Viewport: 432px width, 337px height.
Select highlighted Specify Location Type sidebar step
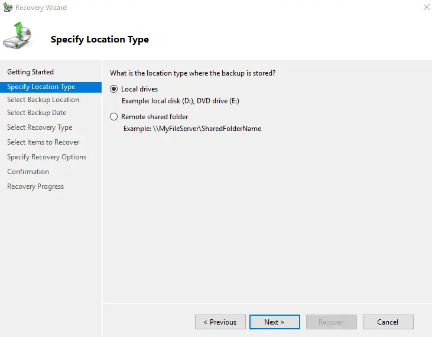[x=41, y=87]
